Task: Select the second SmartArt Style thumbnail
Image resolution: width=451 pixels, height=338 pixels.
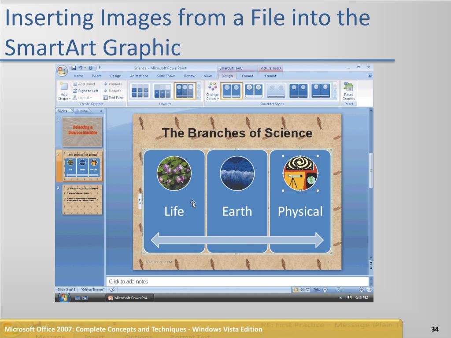Action: point(254,91)
